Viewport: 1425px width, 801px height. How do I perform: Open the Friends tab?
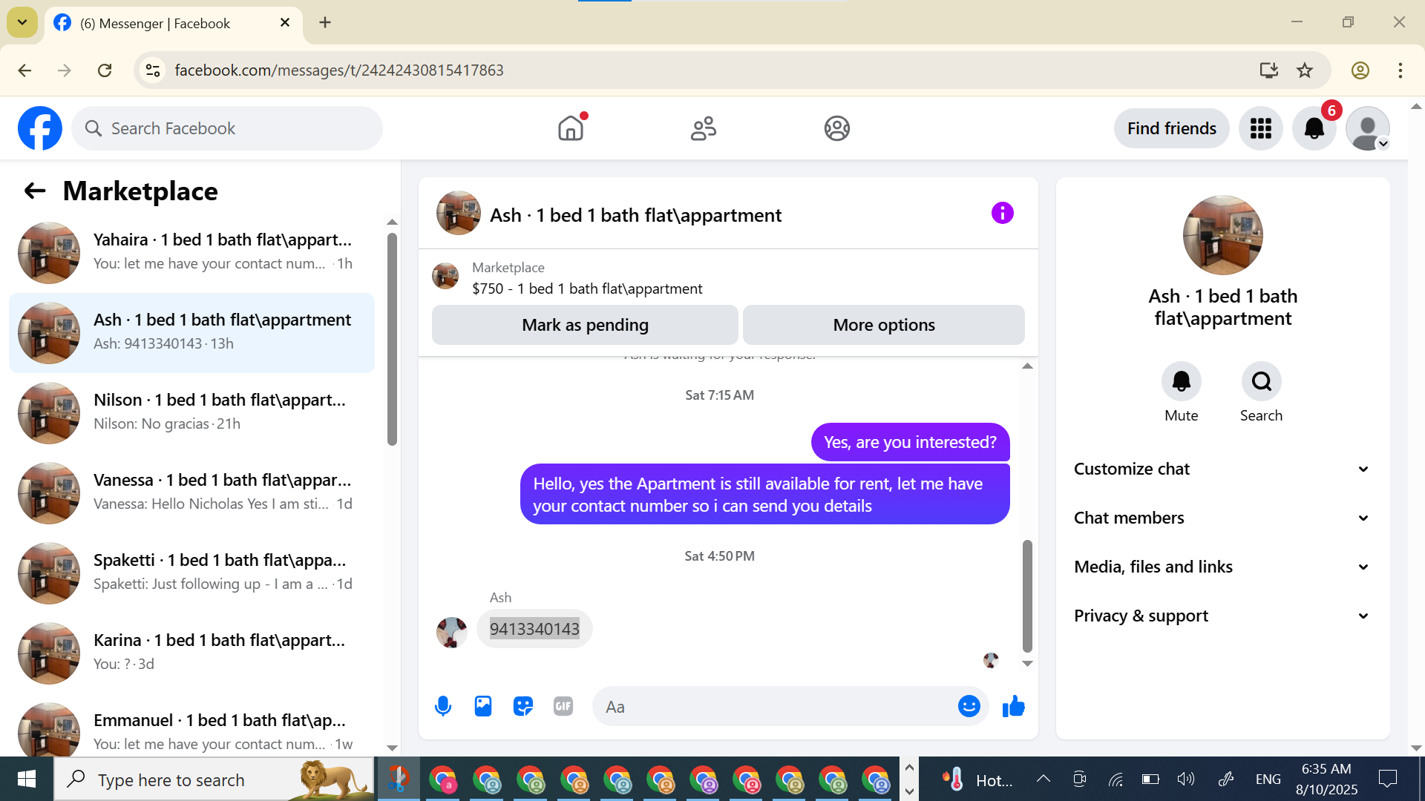click(703, 128)
